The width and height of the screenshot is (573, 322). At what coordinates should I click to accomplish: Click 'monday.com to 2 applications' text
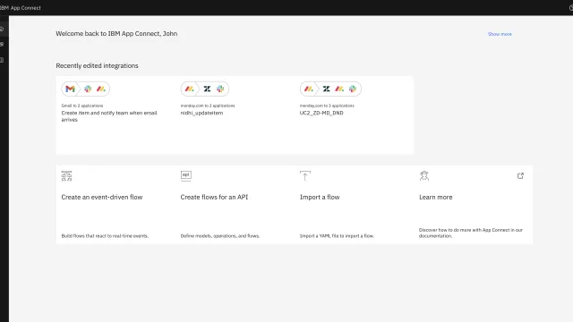[208, 106]
